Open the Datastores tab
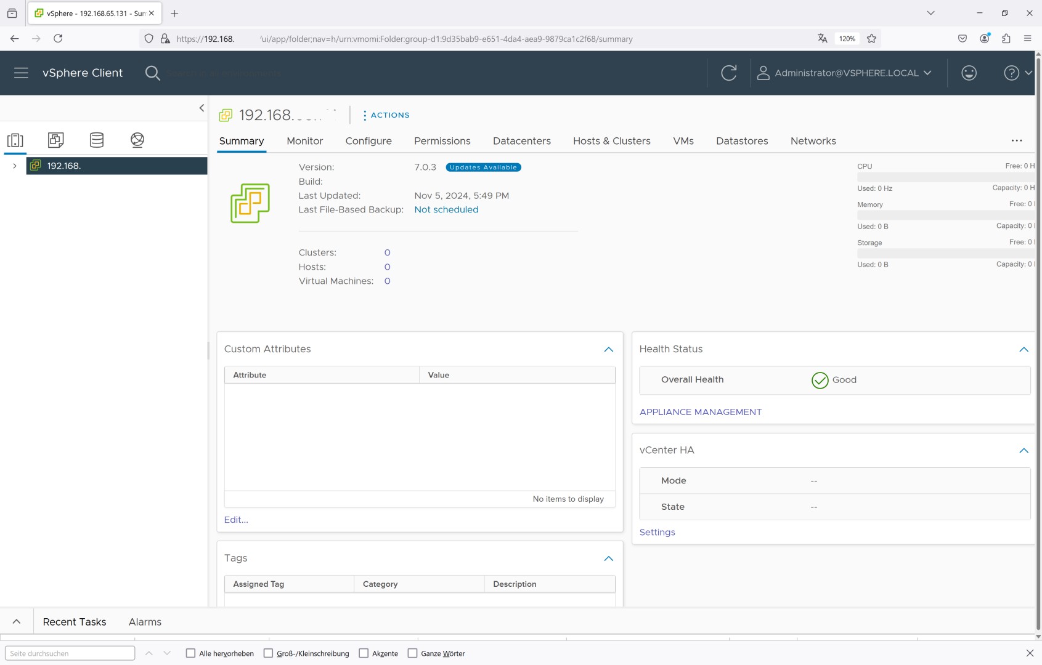This screenshot has width=1042, height=665. 742,141
